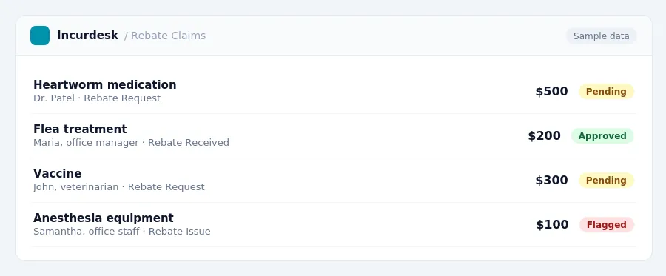Click Dr. Patel Rebate Request subtitle
This screenshot has width=666, height=276.
97,98
